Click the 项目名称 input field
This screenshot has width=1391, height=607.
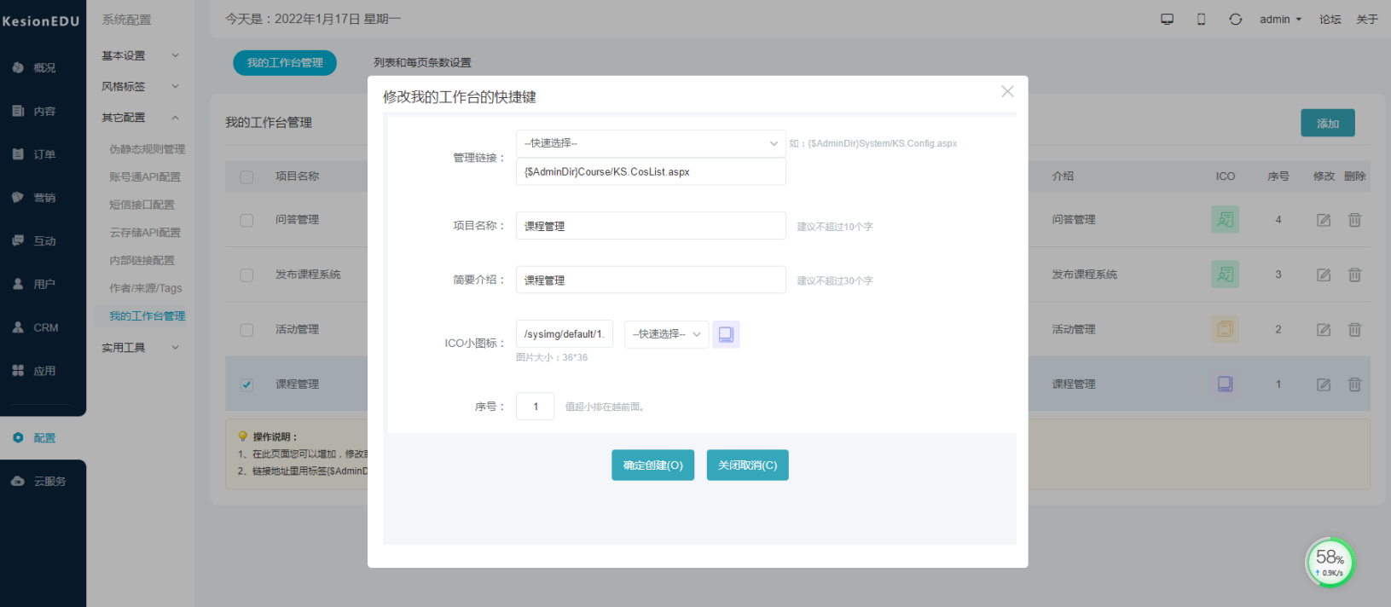pos(651,226)
